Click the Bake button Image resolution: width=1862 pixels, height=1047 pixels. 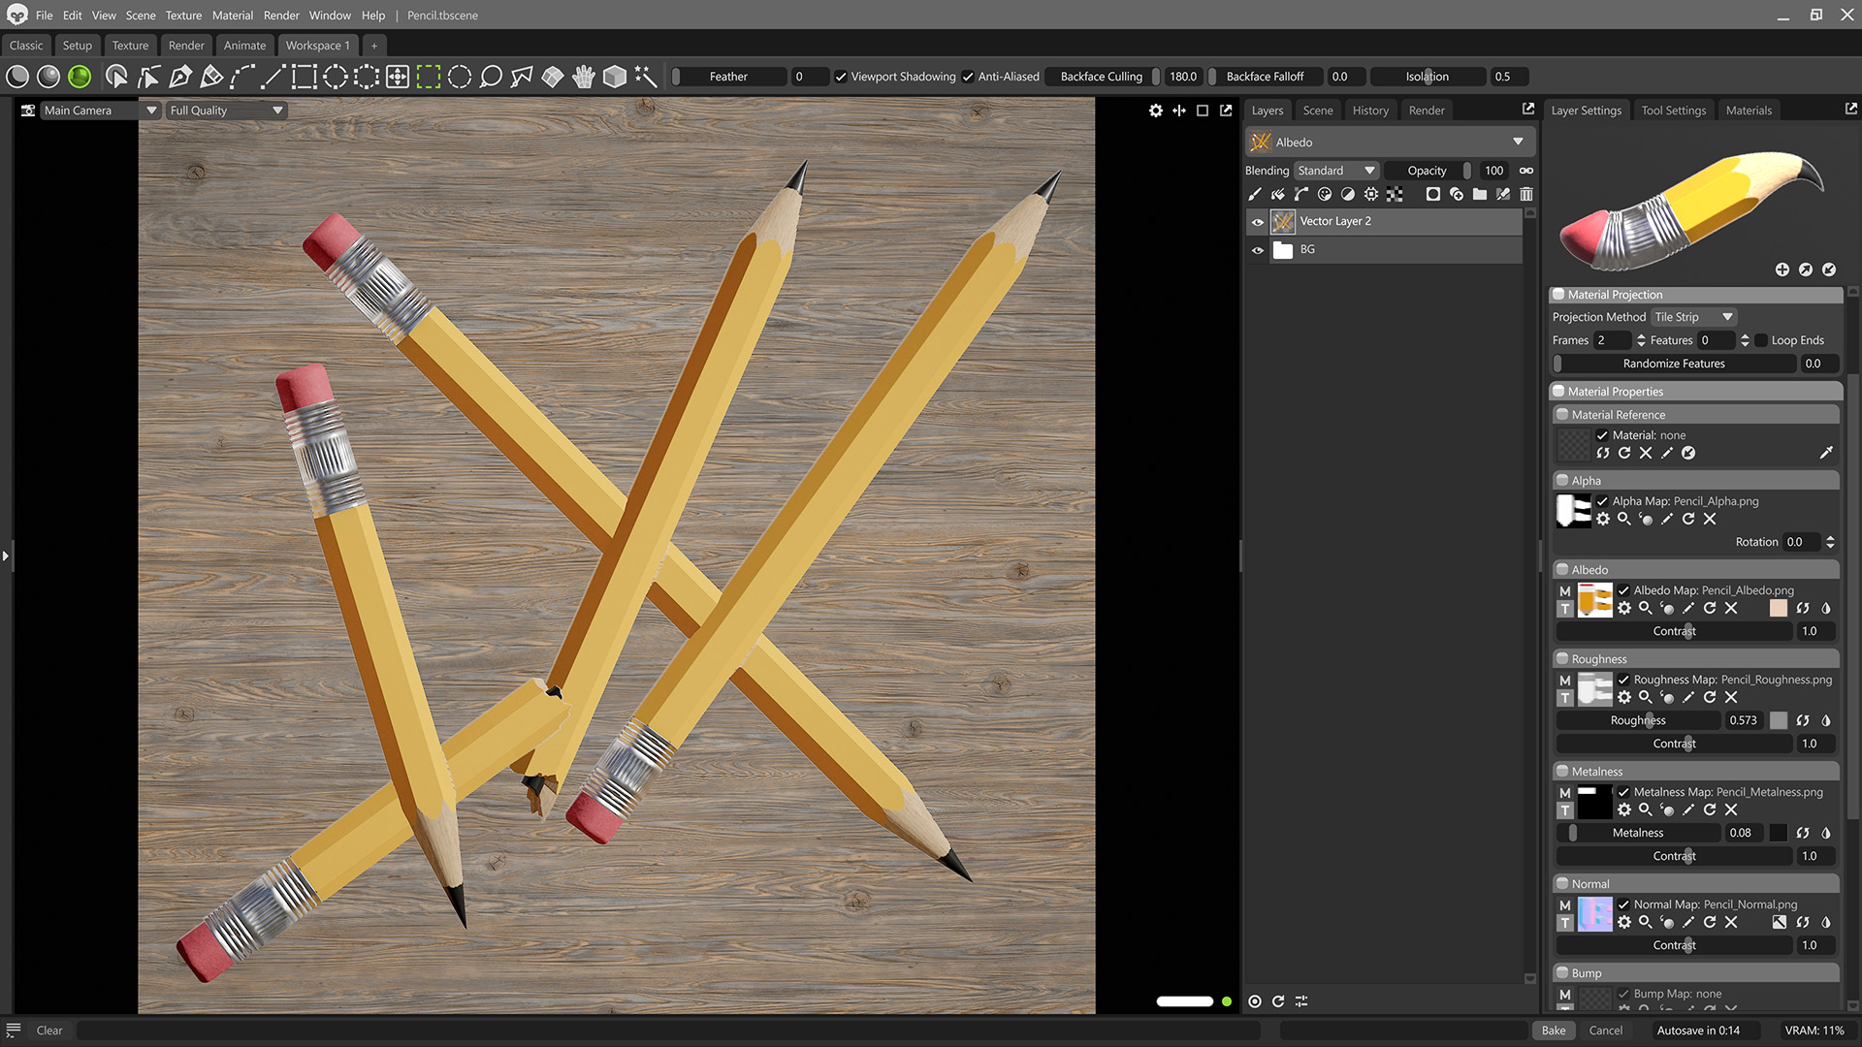(1554, 1031)
